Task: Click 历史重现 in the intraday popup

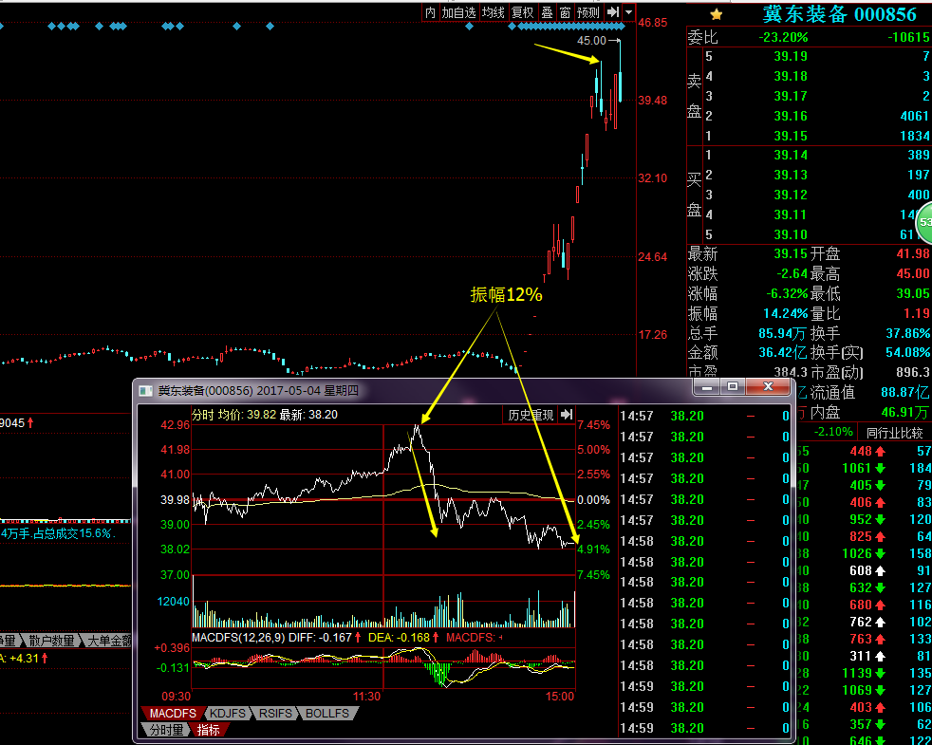Action: point(531,415)
